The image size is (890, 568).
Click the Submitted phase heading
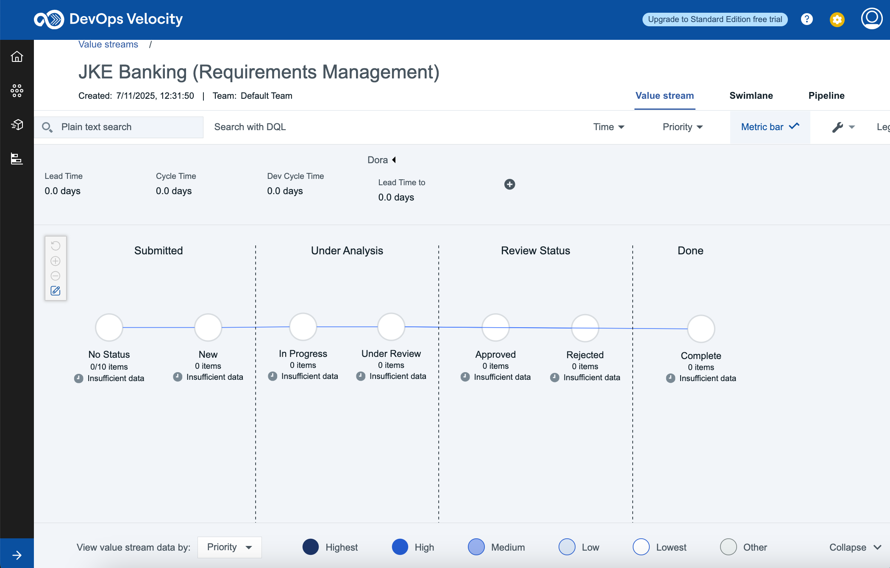click(x=159, y=251)
